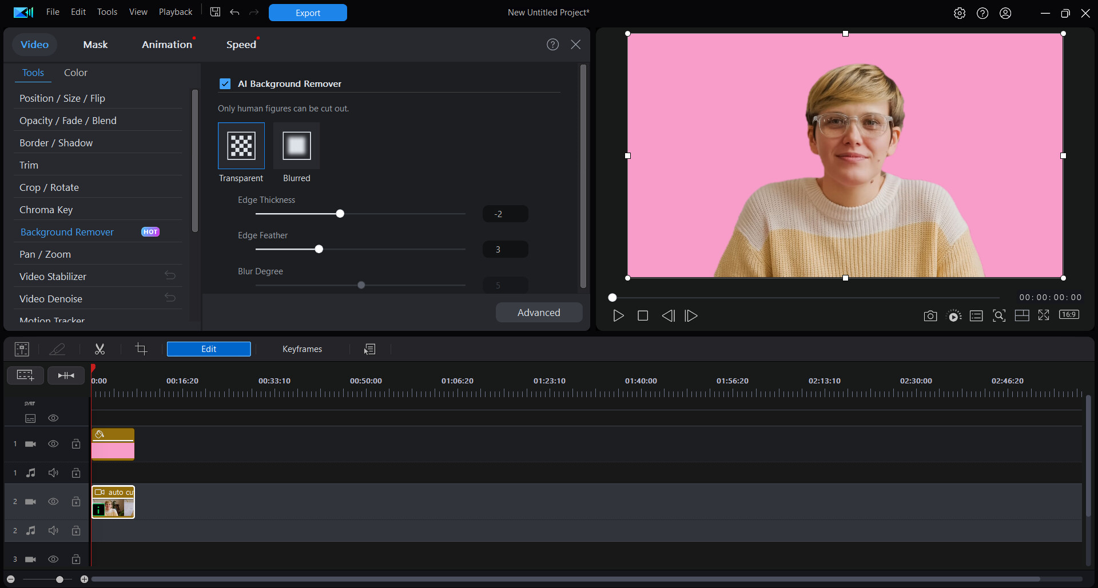Click the Export button

tap(308, 12)
